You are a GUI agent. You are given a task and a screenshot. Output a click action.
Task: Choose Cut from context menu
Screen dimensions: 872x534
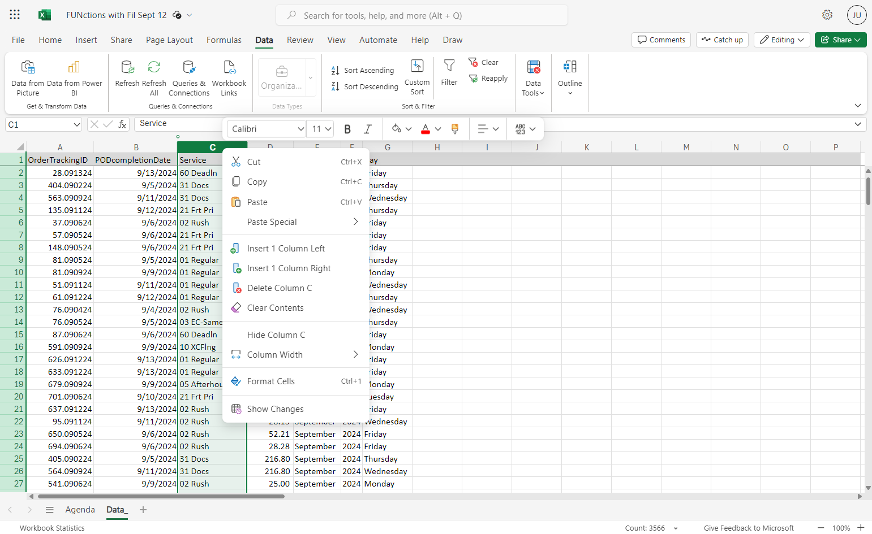(x=296, y=162)
